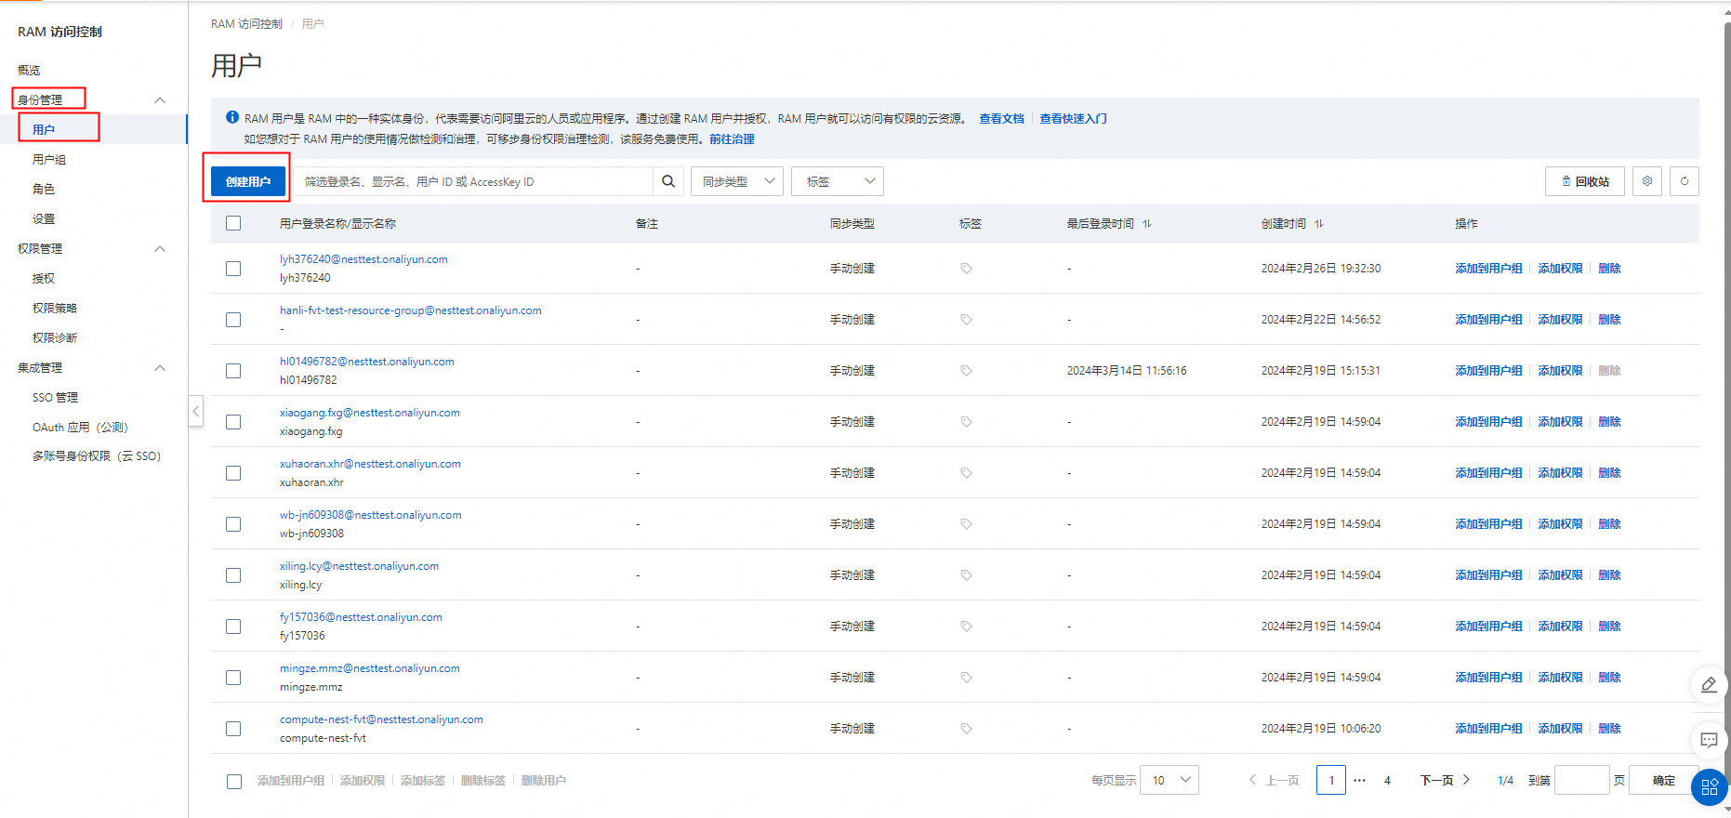This screenshot has height=818, width=1731.
Task: Open 权限策略 in the sidebar
Action: pos(55,308)
